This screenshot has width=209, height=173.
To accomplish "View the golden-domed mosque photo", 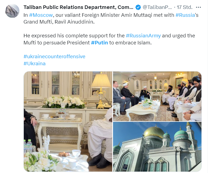I will coord(157,147).
